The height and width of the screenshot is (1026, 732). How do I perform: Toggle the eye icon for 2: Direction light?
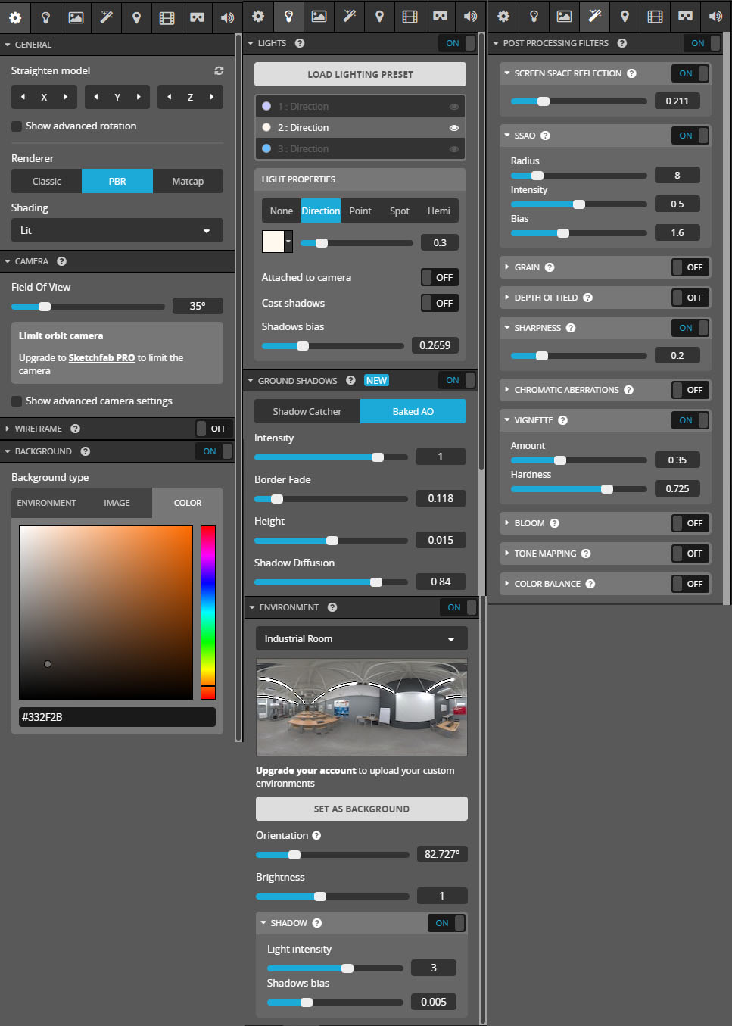coord(454,128)
